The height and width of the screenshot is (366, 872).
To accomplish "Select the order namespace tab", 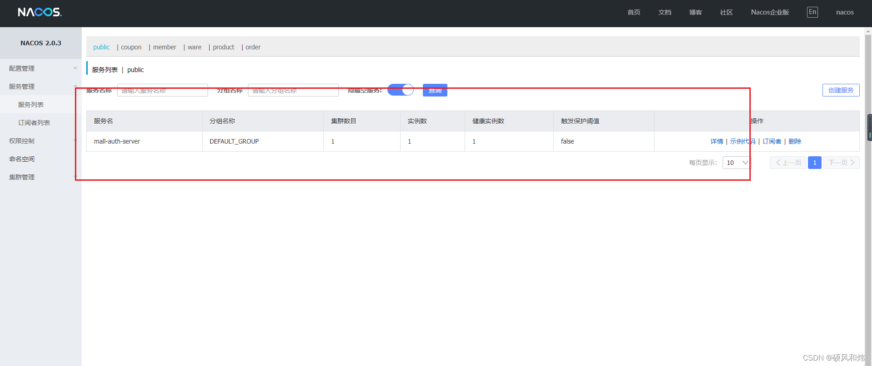I will click(253, 47).
